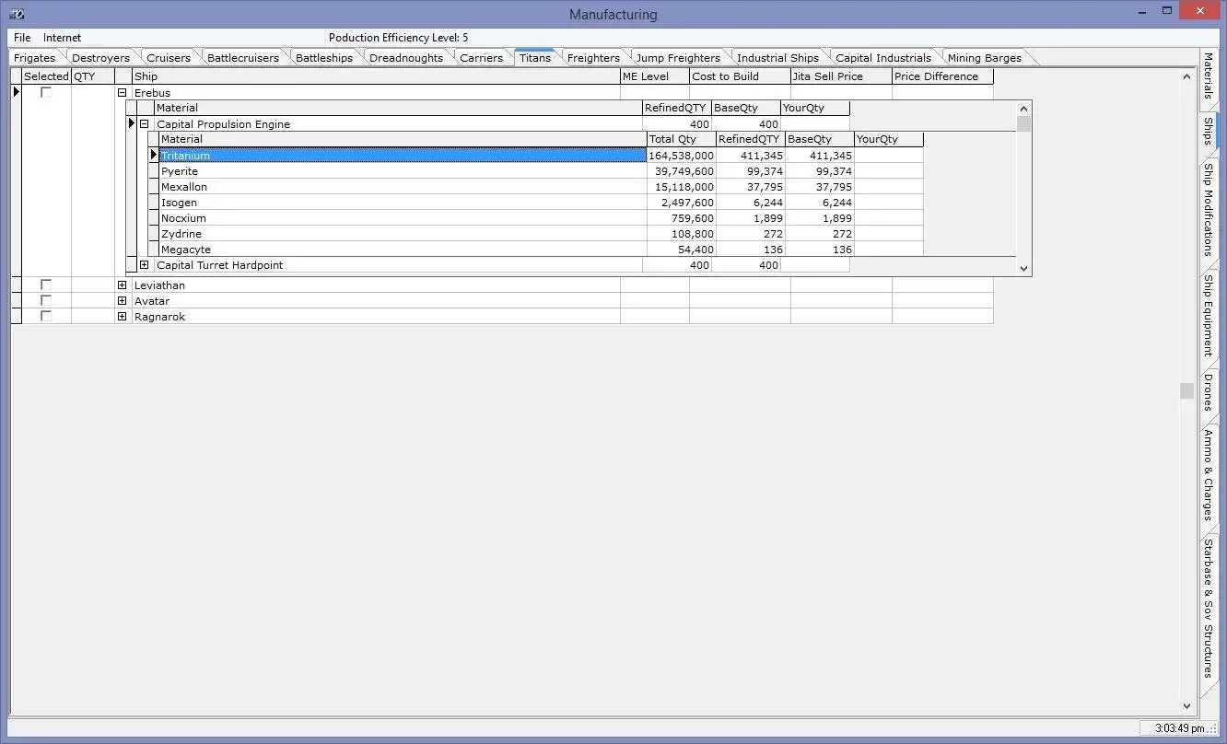Switch to the Frigates tab
The image size is (1227, 744).
pos(35,58)
